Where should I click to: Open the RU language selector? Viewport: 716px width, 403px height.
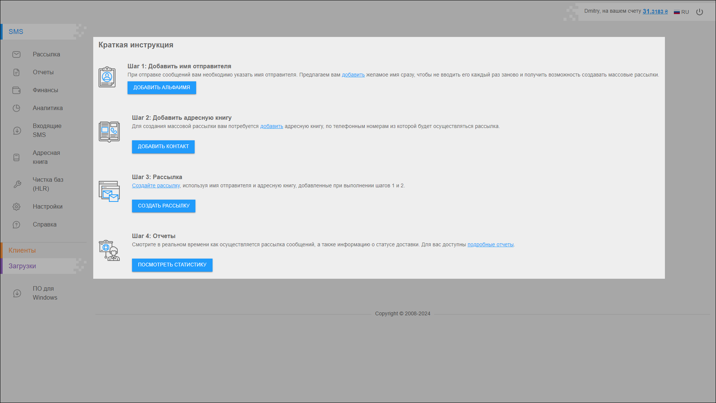point(681,12)
